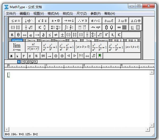Open the 视图(V) menu
The width and height of the screenshot is (159, 140).
[39, 14]
